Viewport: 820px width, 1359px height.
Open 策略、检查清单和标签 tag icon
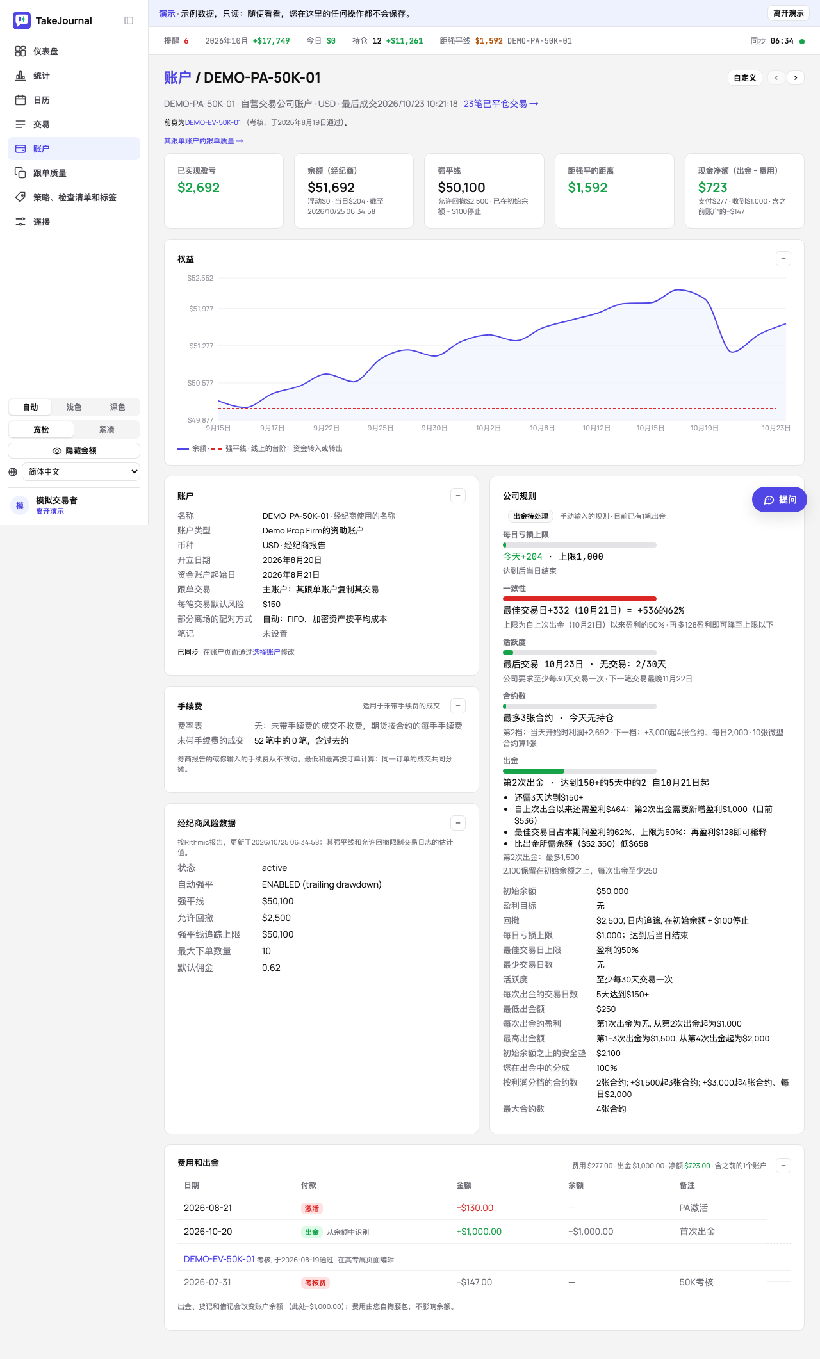20,197
